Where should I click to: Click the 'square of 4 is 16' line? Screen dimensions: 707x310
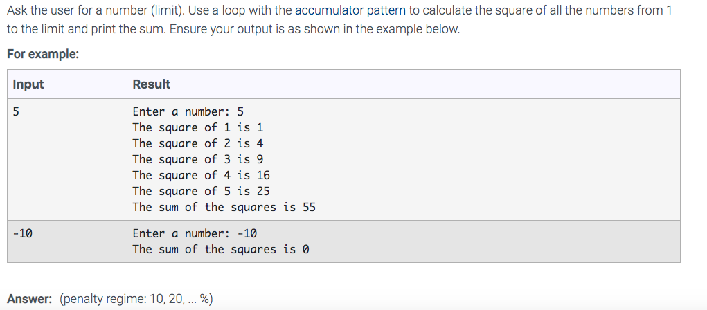click(201, 175)
